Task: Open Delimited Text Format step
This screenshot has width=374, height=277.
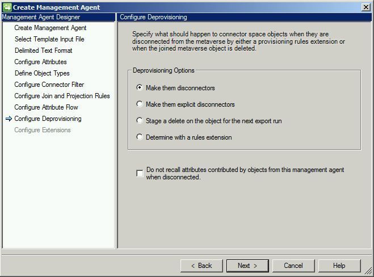Action: (x=43, y=51)
